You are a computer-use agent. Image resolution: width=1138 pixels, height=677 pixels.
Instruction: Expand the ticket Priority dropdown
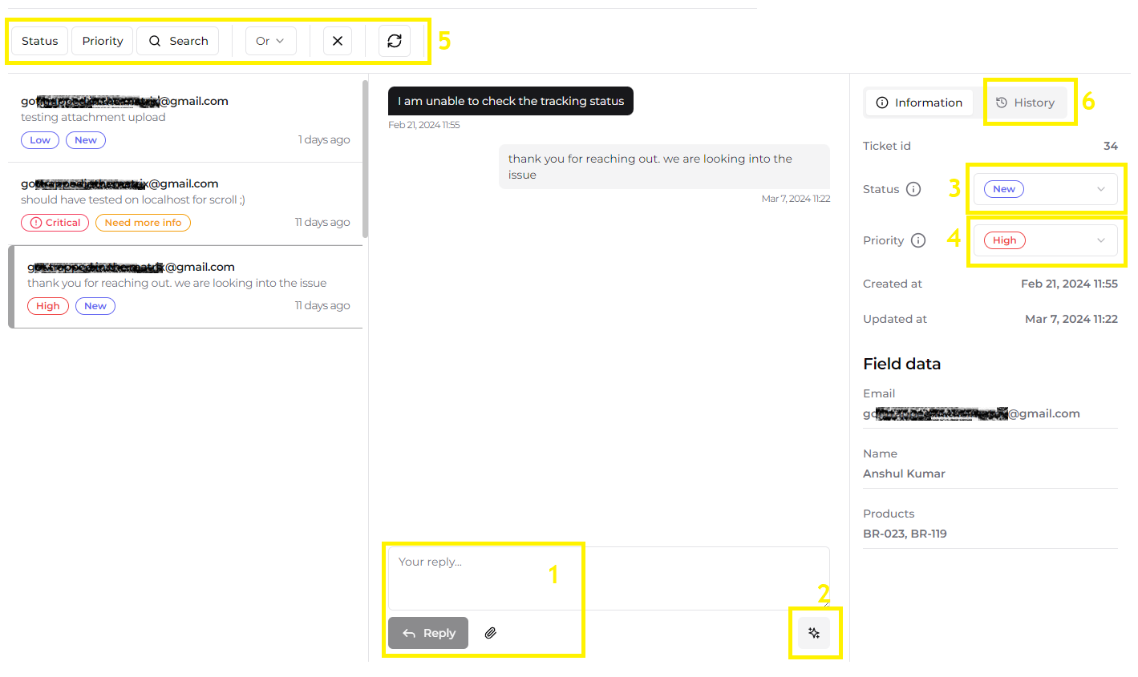(x=1044, y=240)
